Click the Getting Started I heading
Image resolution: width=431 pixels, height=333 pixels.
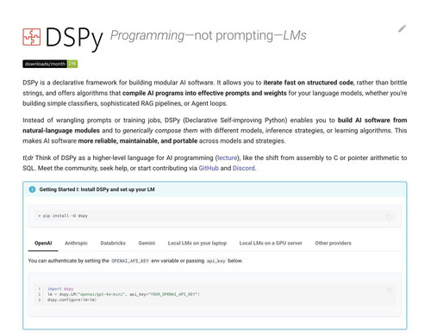(x=97, y=189)
